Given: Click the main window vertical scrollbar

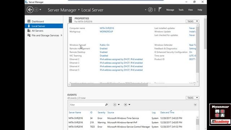Looking at the screenshot, I should (205, 34).
